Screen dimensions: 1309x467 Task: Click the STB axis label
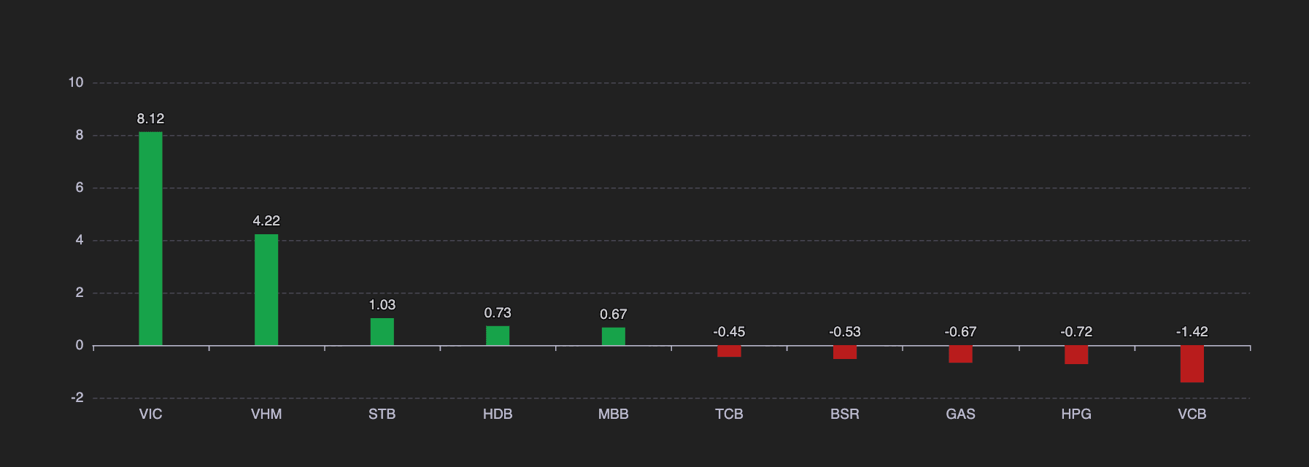(382, 414)
